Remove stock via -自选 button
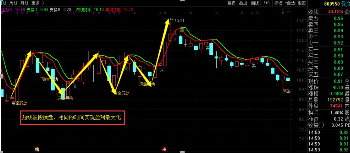The image size is (350, 153). (x=290, y=3)
